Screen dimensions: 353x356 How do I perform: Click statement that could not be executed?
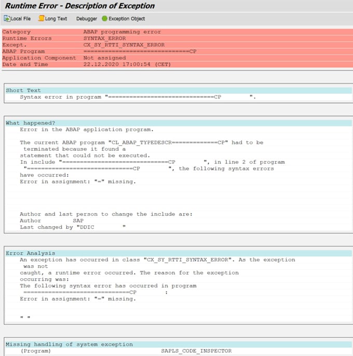tap(85, 156)
